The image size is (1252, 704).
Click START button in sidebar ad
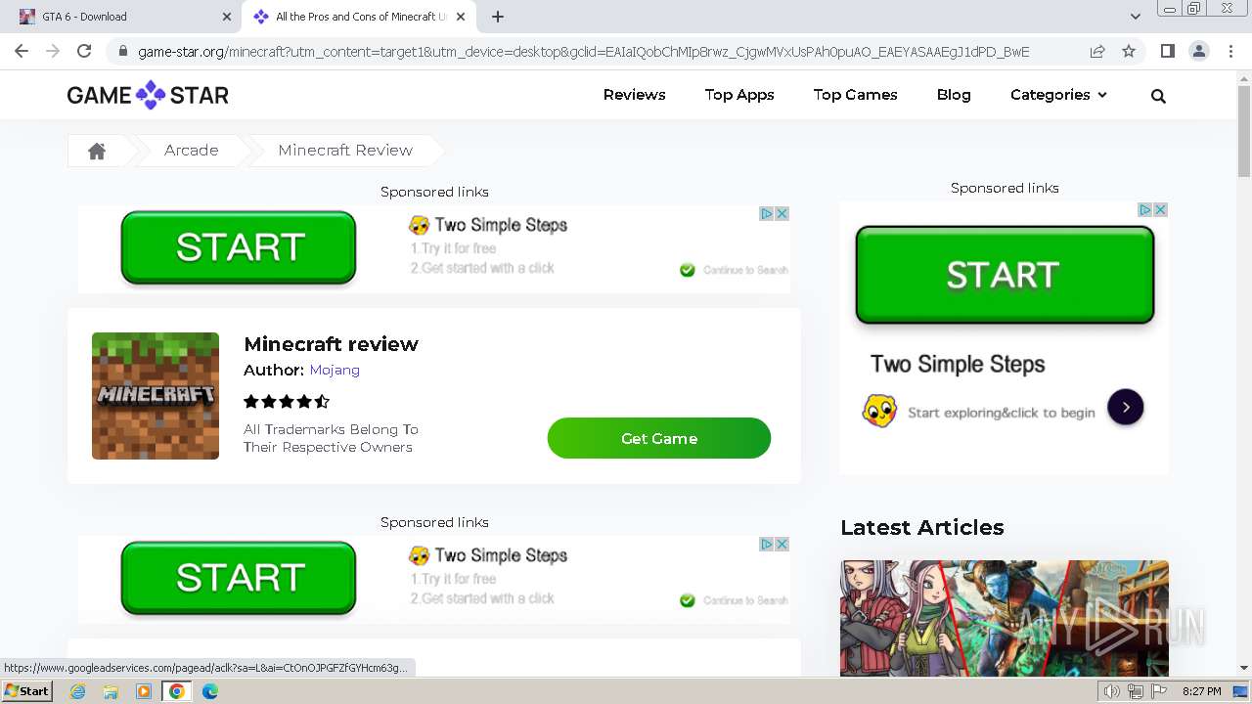point(1005,275)
